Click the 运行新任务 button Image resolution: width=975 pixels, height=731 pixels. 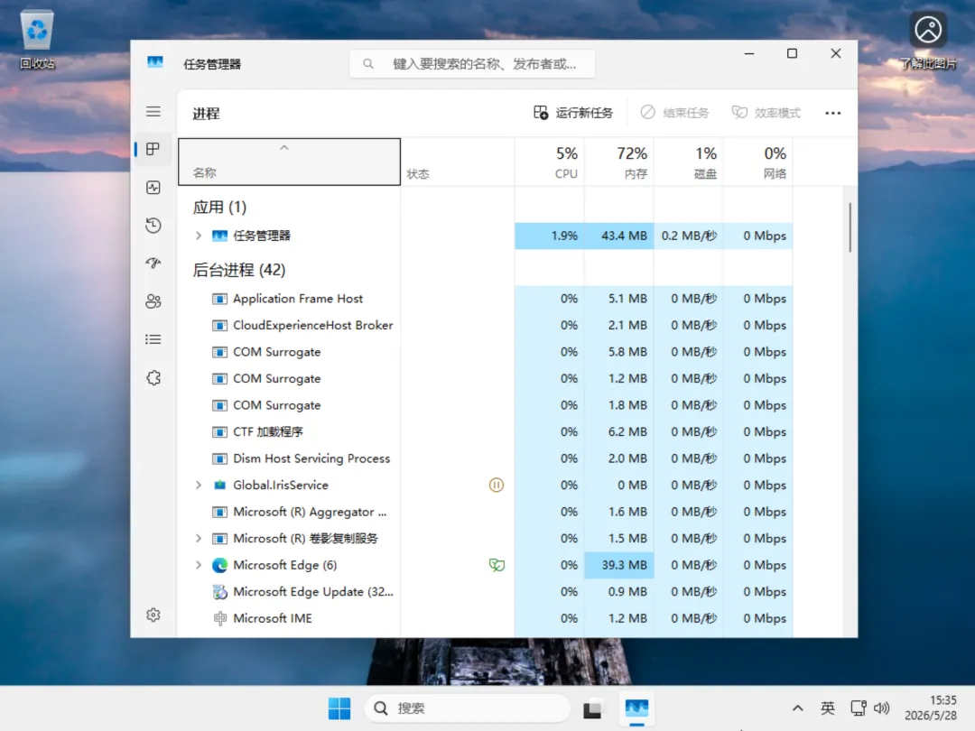573,113
